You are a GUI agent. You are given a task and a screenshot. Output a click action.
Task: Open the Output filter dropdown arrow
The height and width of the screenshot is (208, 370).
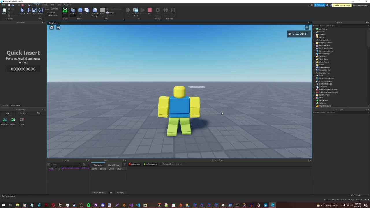point(79,164)
